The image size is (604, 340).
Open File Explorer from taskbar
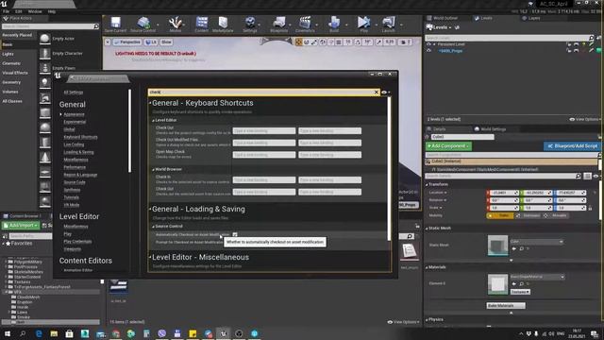[x=54, y=333]
